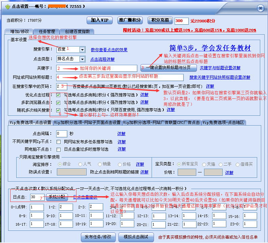Switch to the 任务管理 tab
The image size is (268, 243).
47,32
